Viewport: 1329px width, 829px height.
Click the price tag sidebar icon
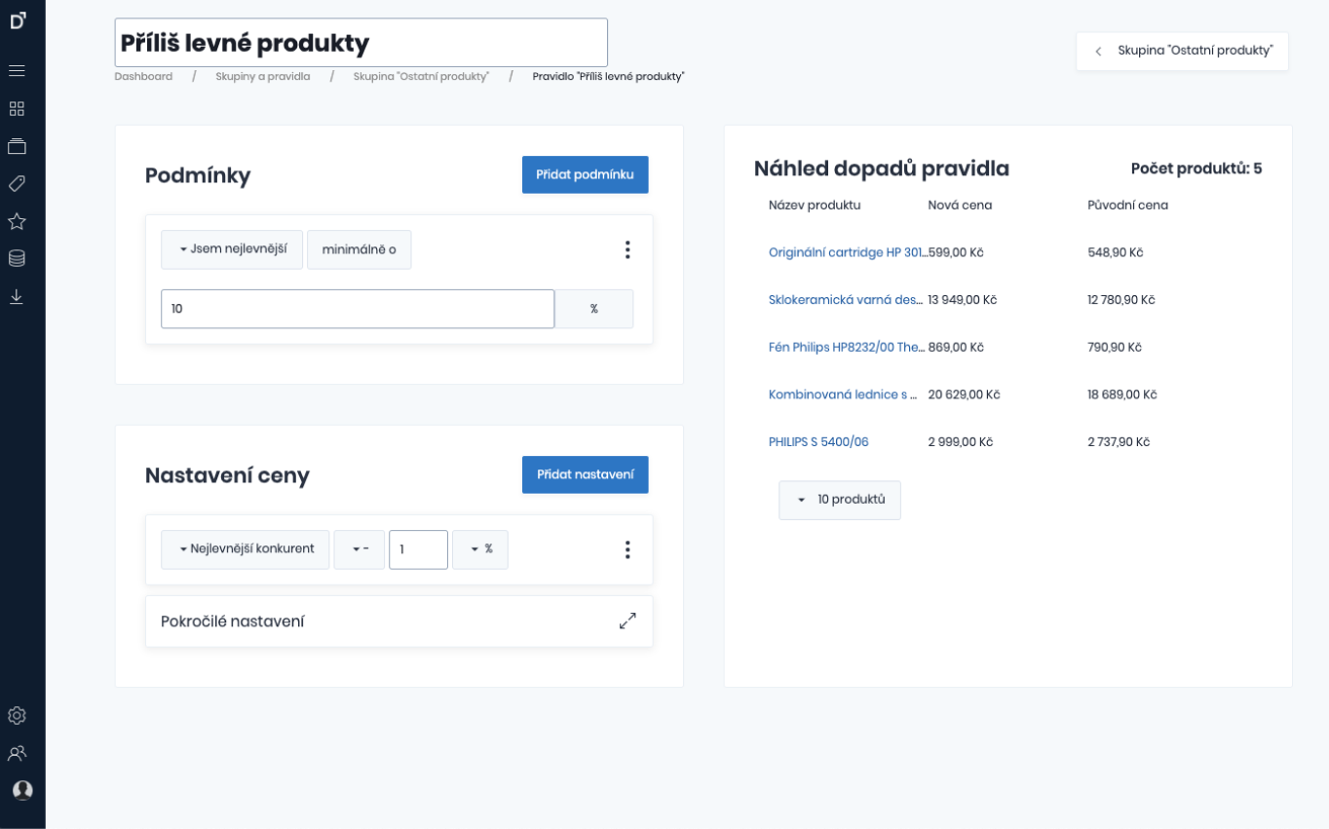coord(17,184)
